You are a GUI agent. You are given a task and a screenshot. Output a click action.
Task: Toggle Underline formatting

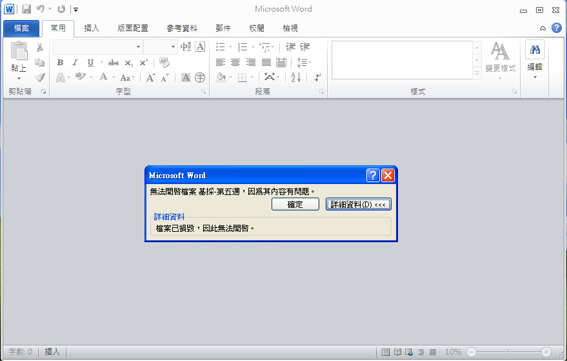90,63
